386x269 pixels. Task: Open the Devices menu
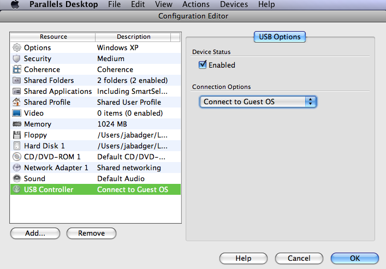234,4
